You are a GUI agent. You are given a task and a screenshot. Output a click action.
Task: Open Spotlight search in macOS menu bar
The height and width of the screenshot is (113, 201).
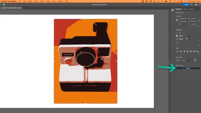coord(178,1)
